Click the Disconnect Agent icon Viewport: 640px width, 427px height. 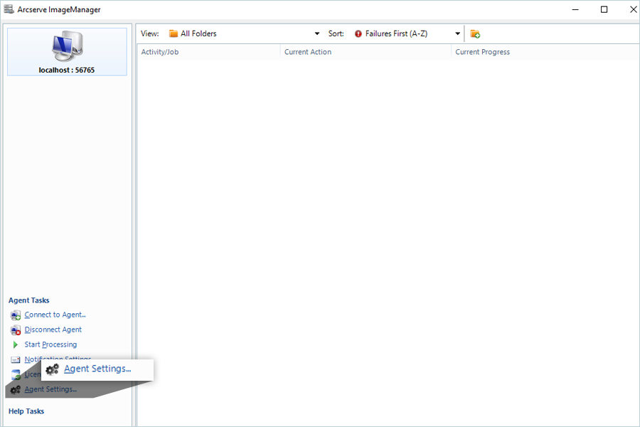tap(16, 330)
